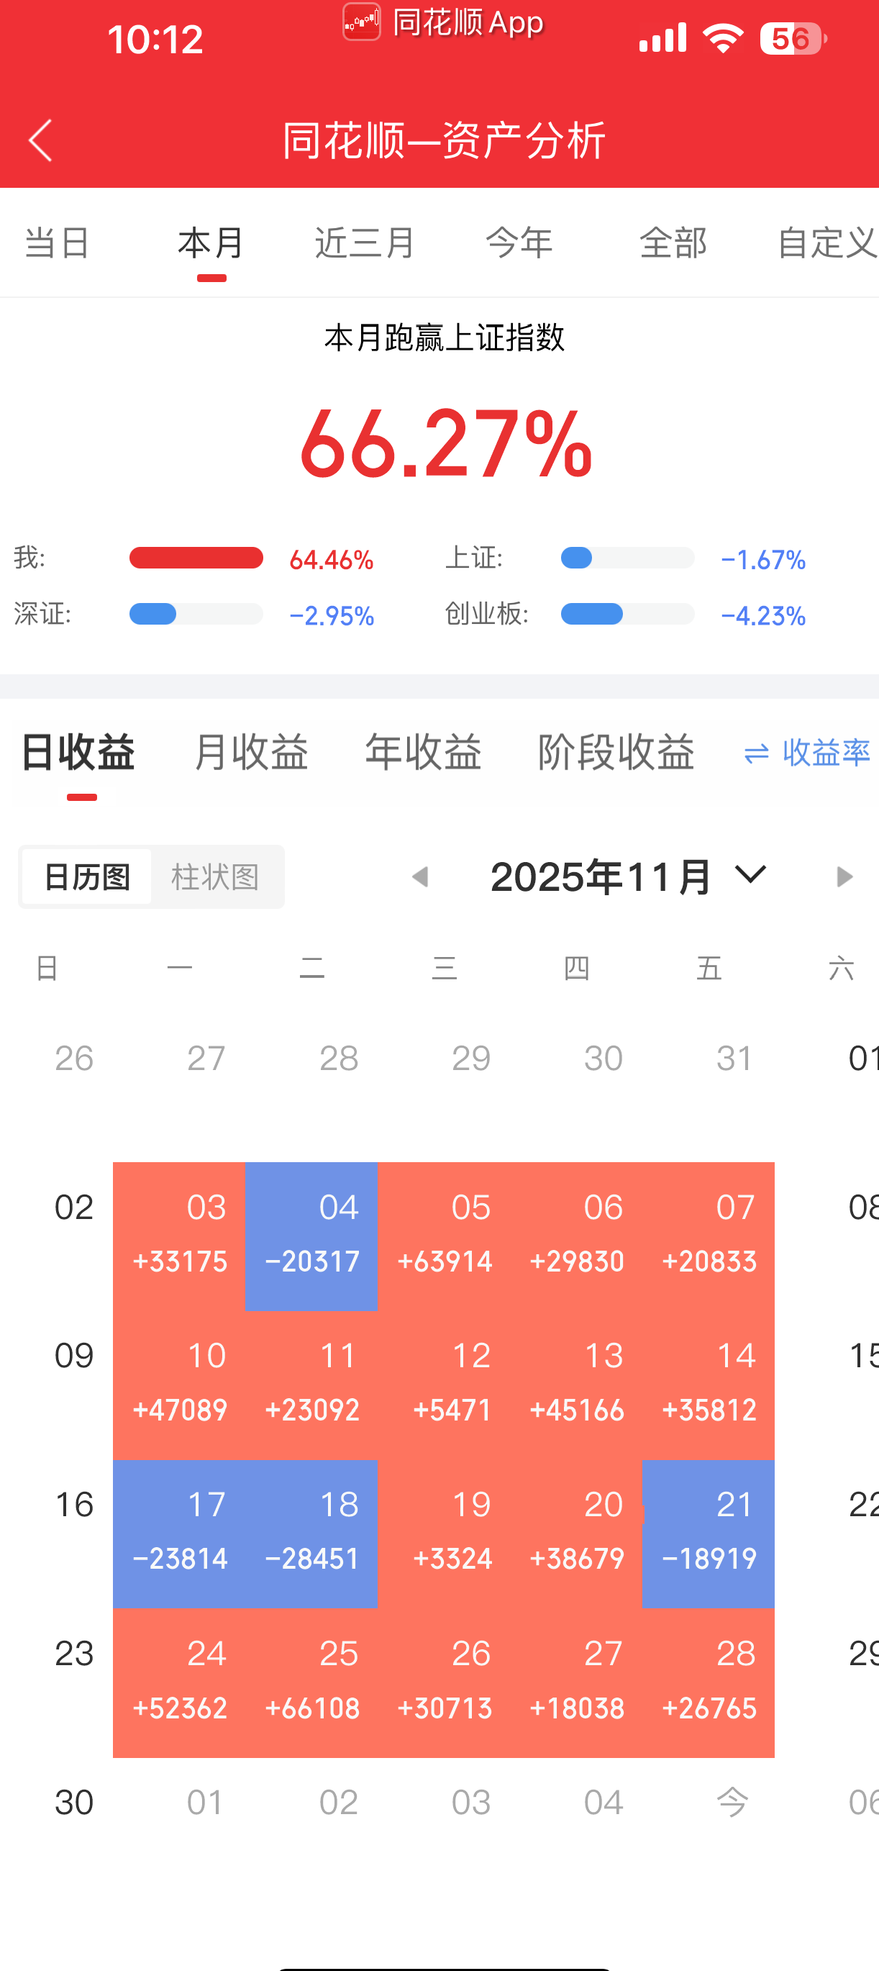Screen dimensions: 879x1971
Task: Select 日历图 view mode
Action: [86, 877]
